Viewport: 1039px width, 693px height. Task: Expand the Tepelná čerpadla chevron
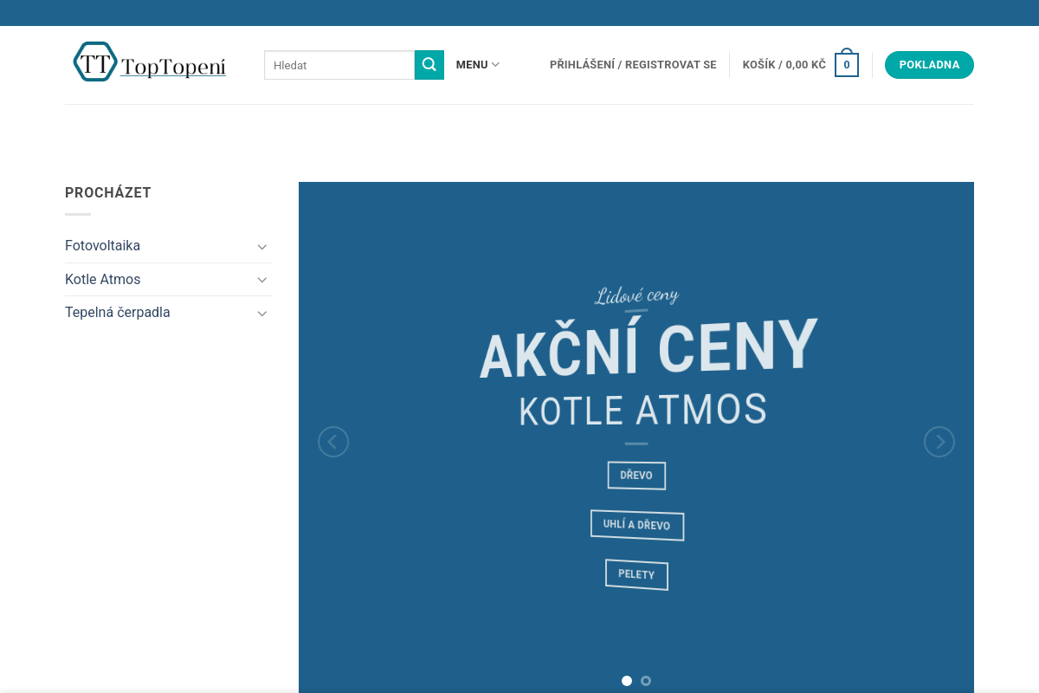(x=261, y=314)
